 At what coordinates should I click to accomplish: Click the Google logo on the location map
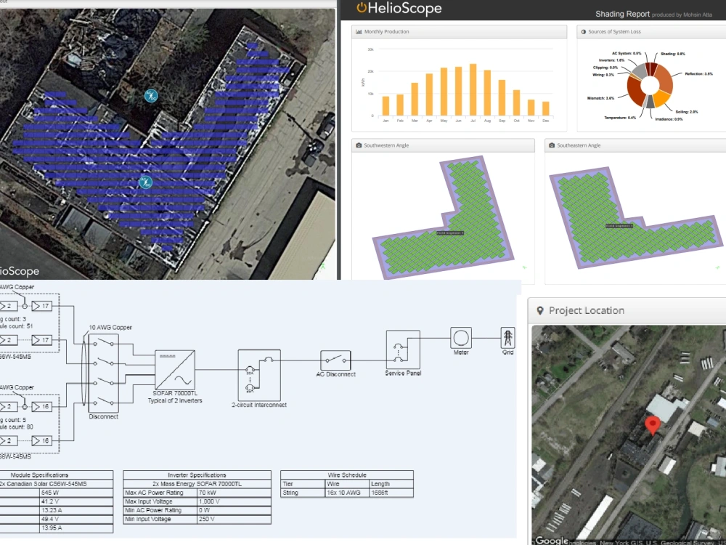551,539
